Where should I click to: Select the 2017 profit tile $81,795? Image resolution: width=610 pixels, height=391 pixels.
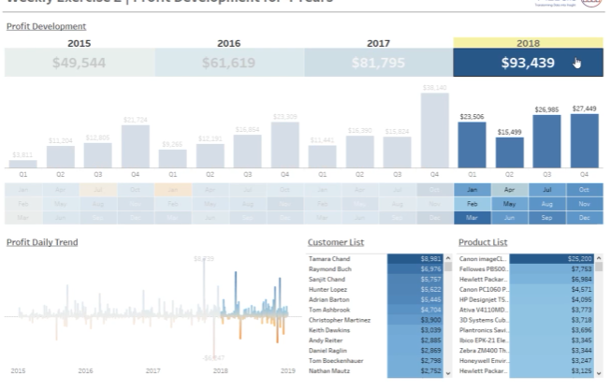[379, 63]
